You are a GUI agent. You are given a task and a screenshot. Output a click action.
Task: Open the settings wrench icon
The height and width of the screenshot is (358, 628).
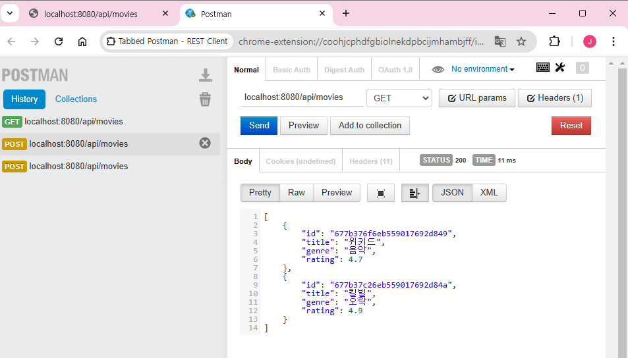(560, 67)
